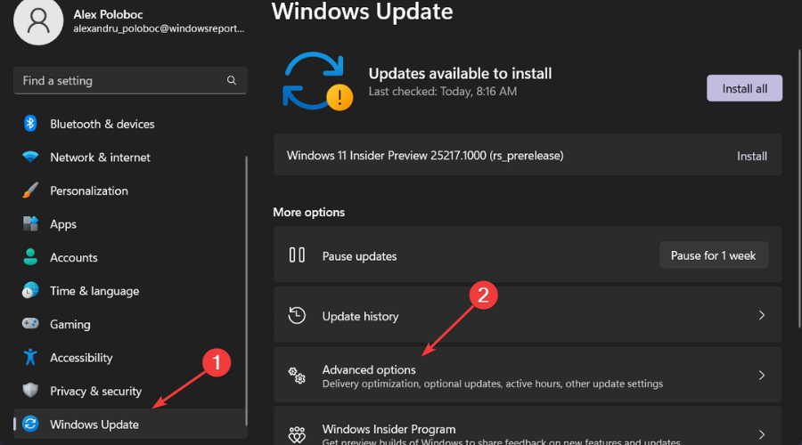Screen dimensions: 802x445
Task: Click the More options heading
Action: 309,212
